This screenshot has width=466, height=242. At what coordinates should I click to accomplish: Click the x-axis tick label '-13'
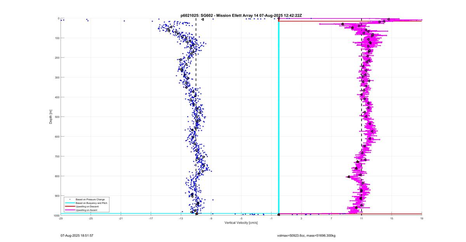point(181,219)
